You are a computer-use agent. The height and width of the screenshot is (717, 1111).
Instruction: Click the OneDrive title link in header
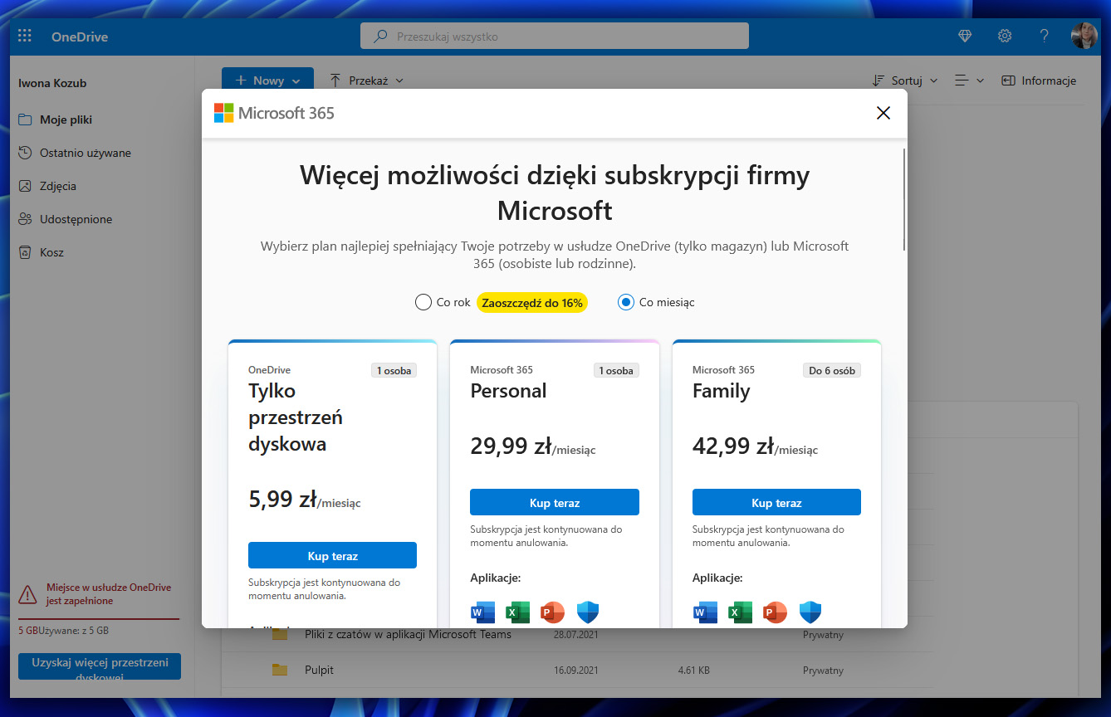tap(80, 37)
